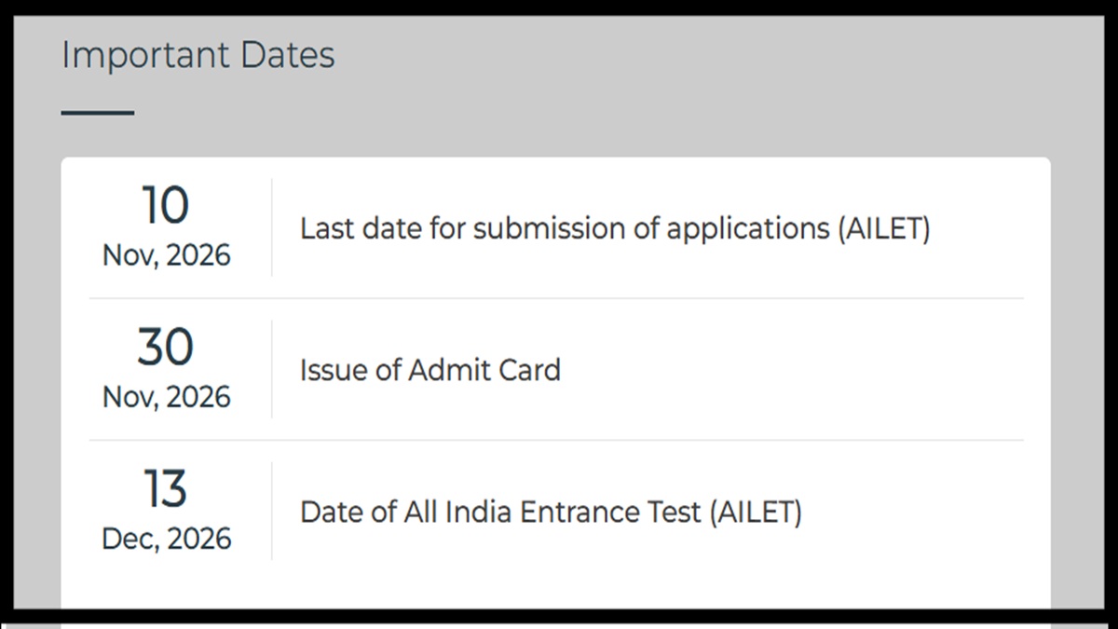Open Last date for submission of applications
Viewport: 1118px width, 629px height.
615,228
